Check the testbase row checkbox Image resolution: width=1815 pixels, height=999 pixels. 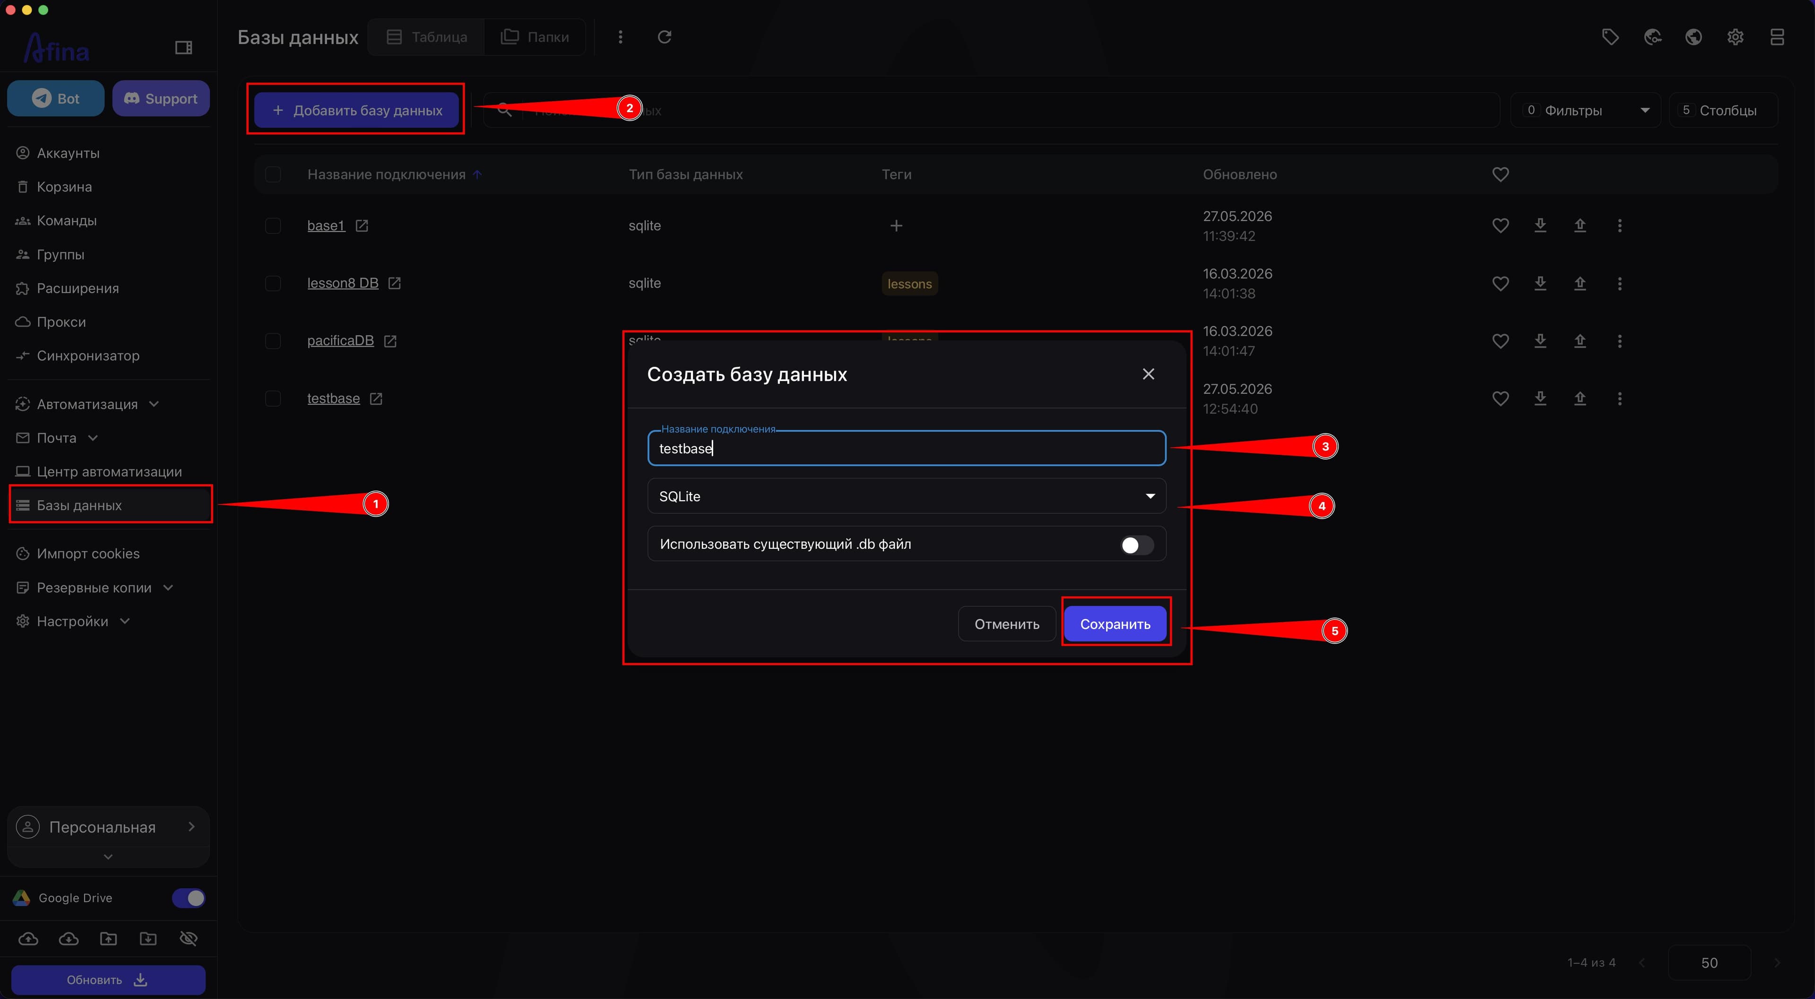(273, 399)
